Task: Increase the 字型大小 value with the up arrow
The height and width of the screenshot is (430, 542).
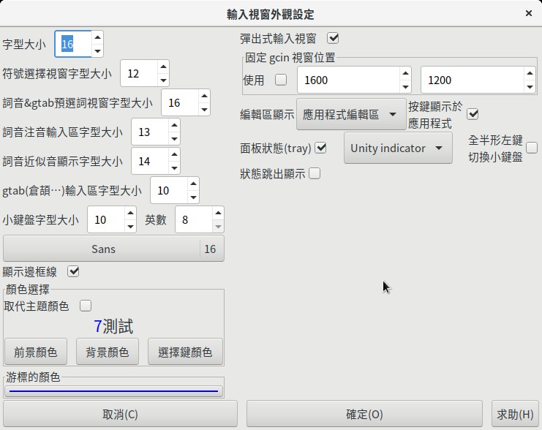Action: [97, 37]
